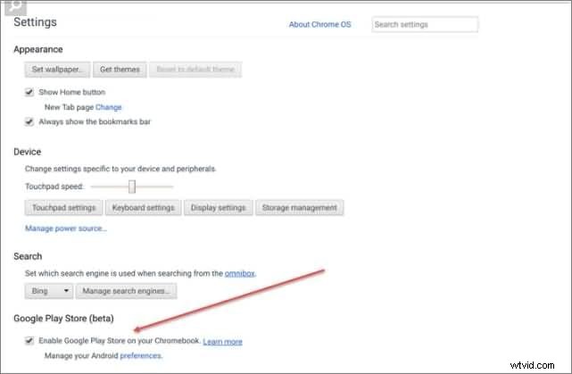Click the Set wallpaper button
The image size is (572, 374).
pos(57,70)
